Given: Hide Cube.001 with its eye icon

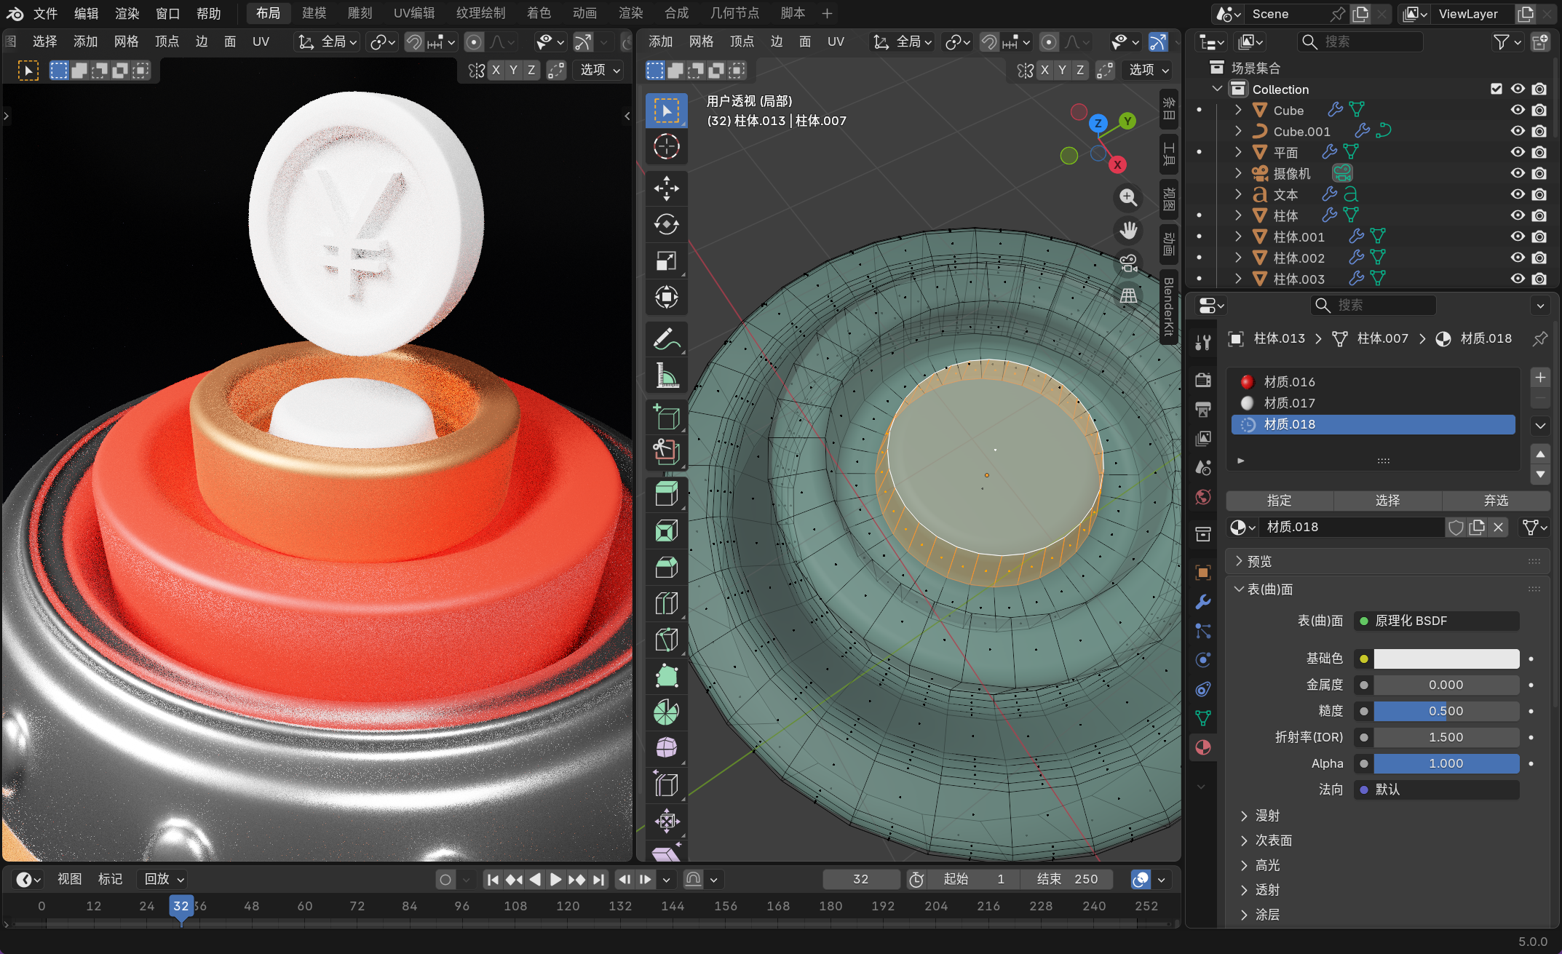Looking at the screenshot, I should (1518, 131).
